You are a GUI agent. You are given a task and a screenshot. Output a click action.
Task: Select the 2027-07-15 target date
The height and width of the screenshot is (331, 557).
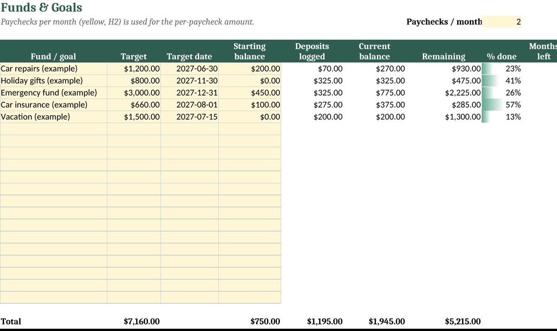190,117
